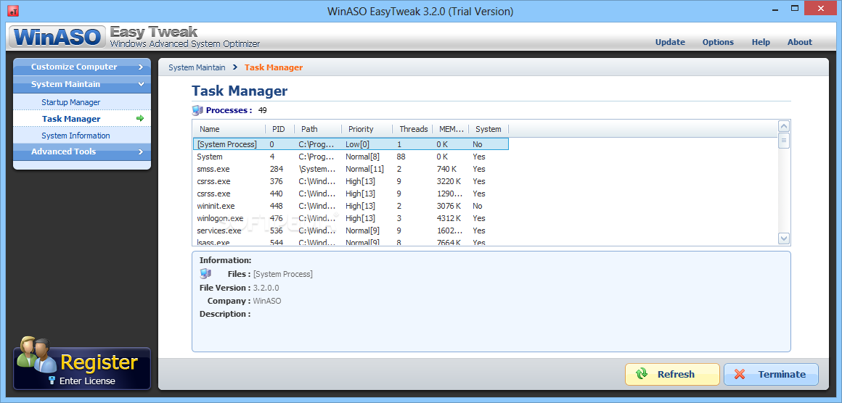842x403 pixels.
Task: Sort by the MEM column header
Action: (x=451, y=129)
